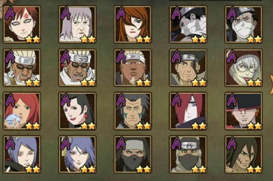Choose blue-haired woman with gold hair ornament

(x=77, y=154)
